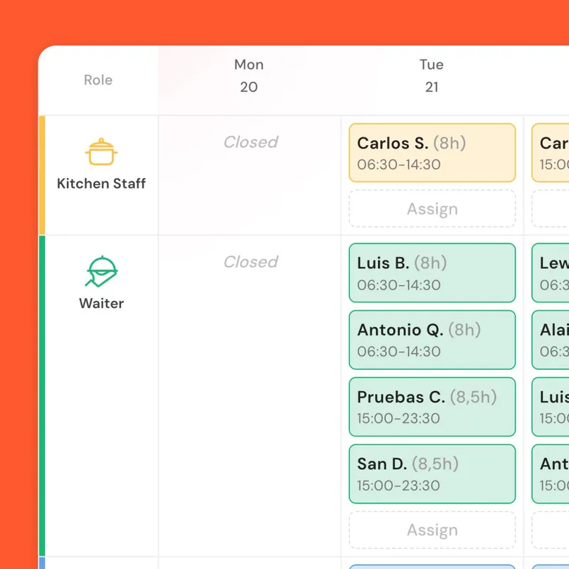Click the Kitchen Staff pot icon
The height and width of the screenshot is (569, 569).
tap(101, 151)
